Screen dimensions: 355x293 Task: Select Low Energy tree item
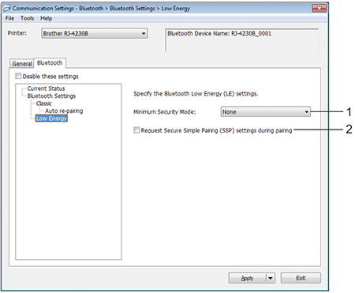coord(51,118)
